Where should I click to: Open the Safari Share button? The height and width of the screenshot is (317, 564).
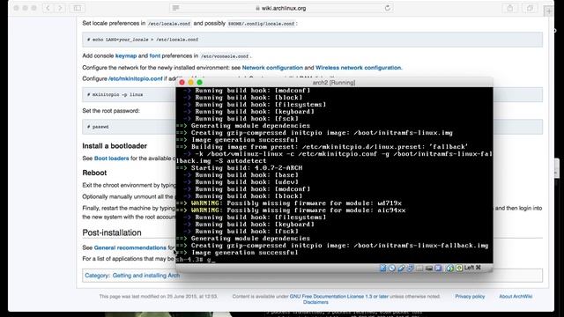[x=510, y=8]
